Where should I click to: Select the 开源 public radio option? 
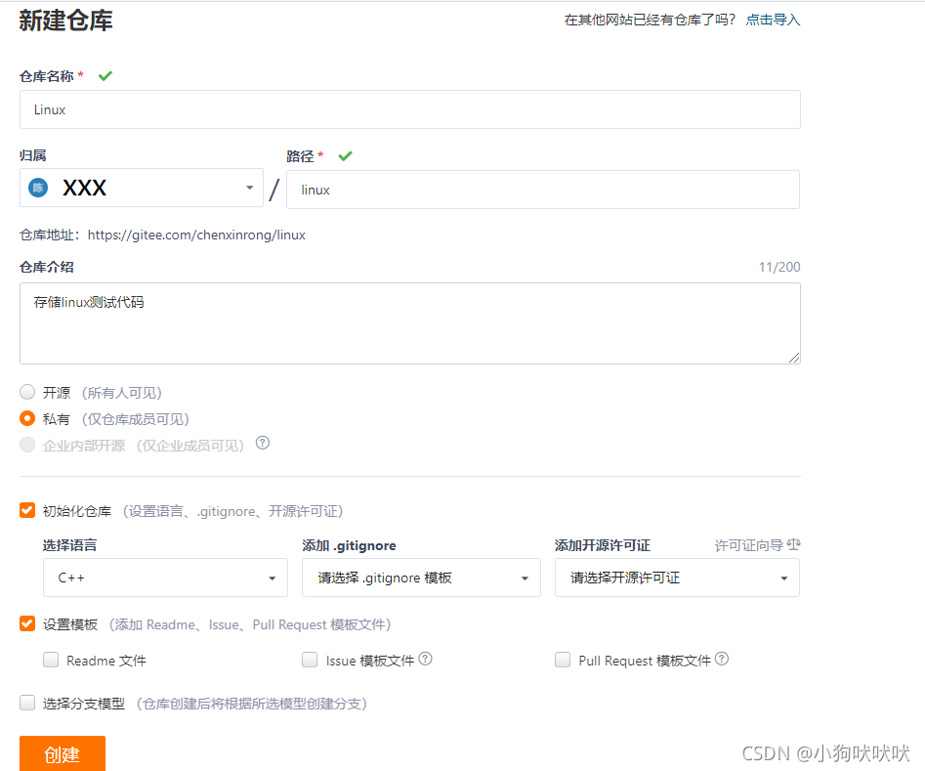(27, 392)
